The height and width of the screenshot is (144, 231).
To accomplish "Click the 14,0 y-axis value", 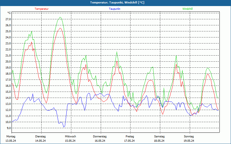I will (8, 98).
